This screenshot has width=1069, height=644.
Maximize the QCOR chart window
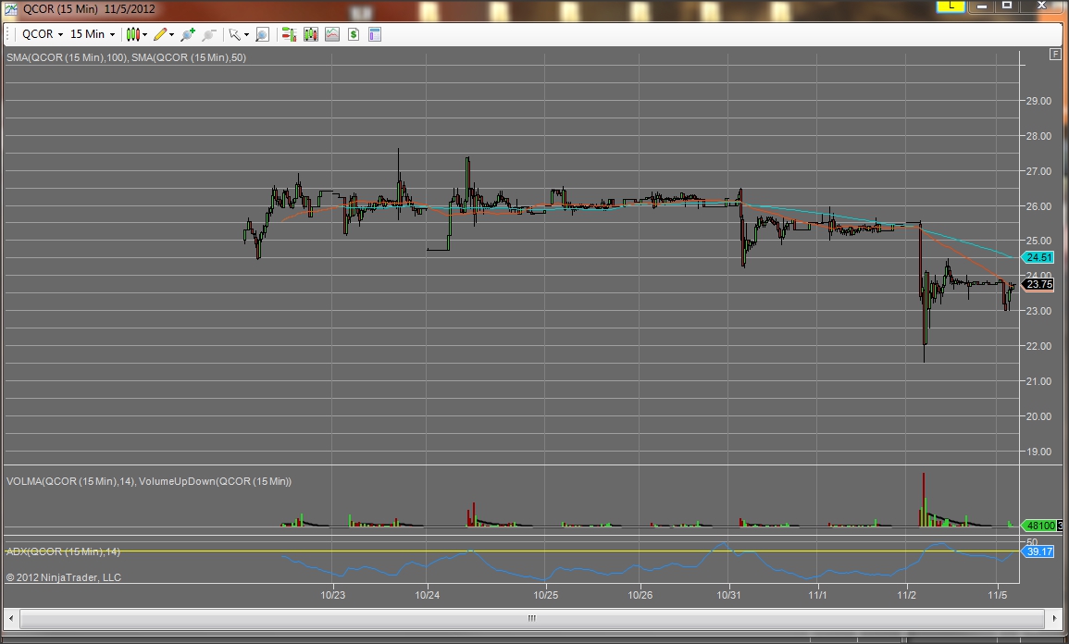pos(1006,6)
